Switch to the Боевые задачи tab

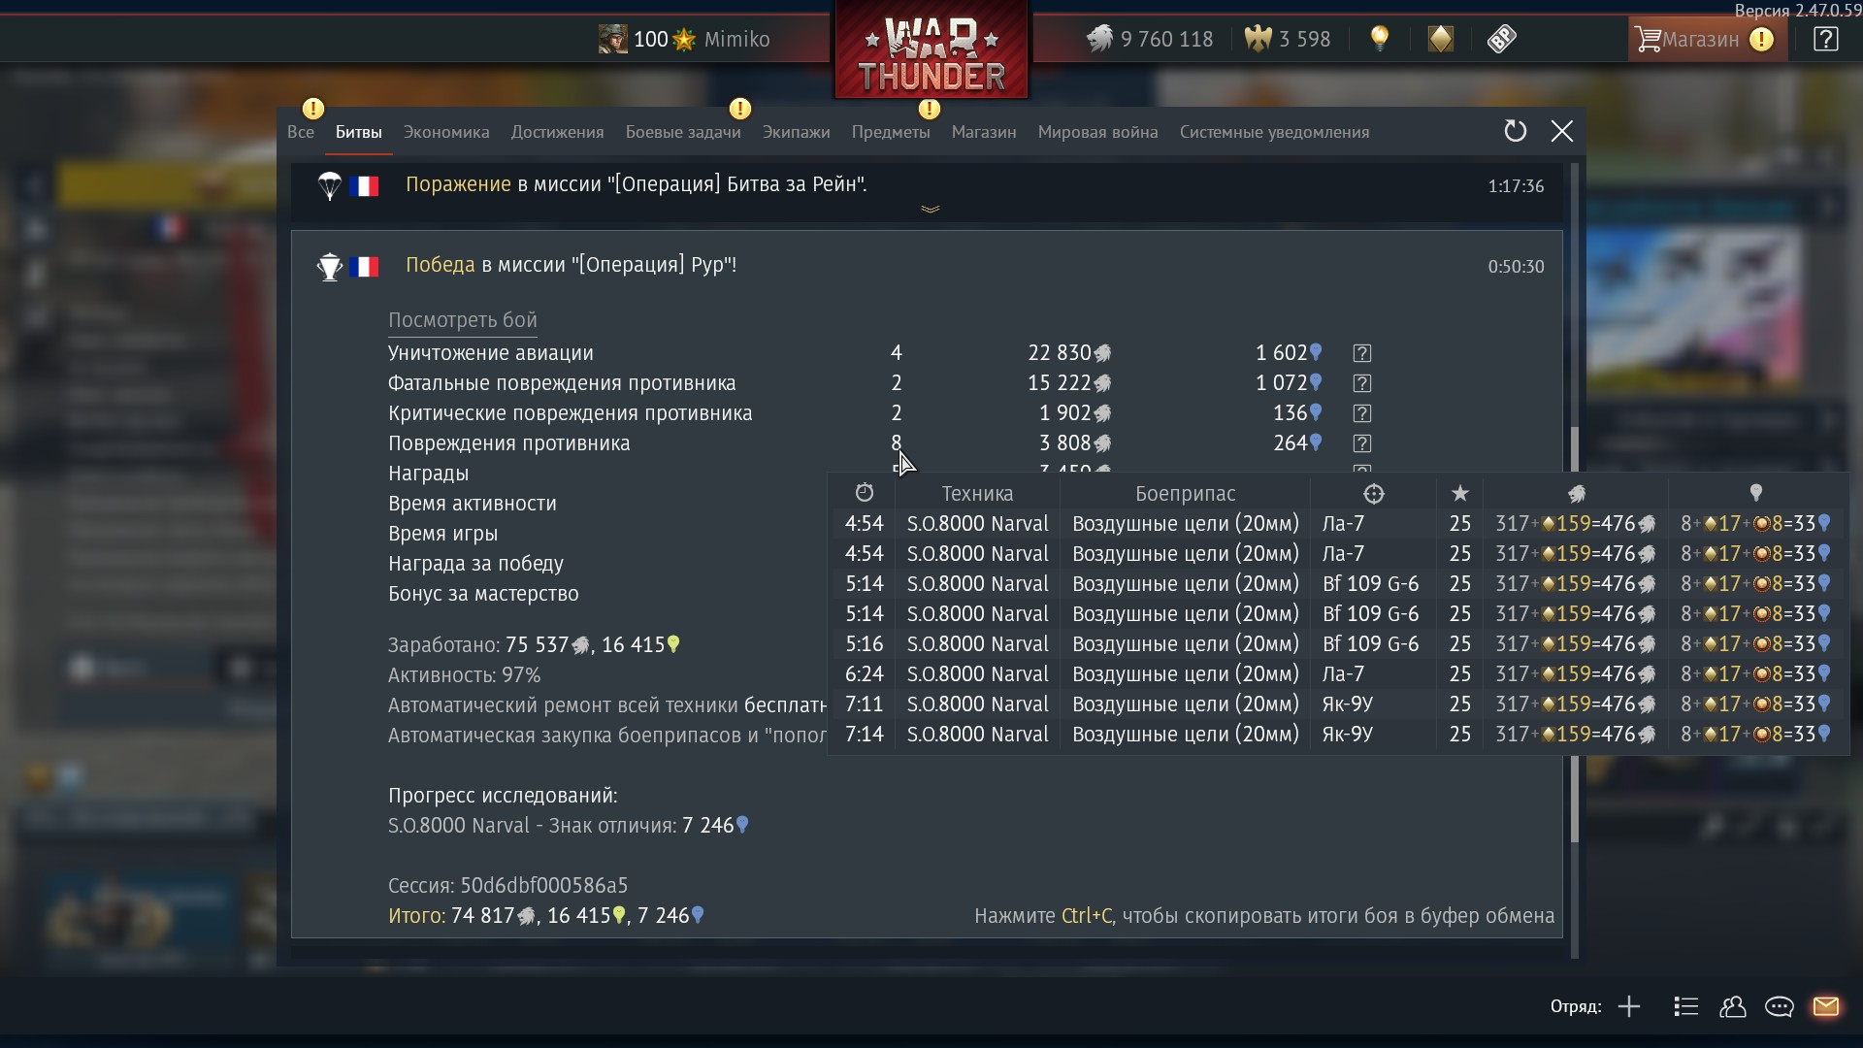[683, 132]
